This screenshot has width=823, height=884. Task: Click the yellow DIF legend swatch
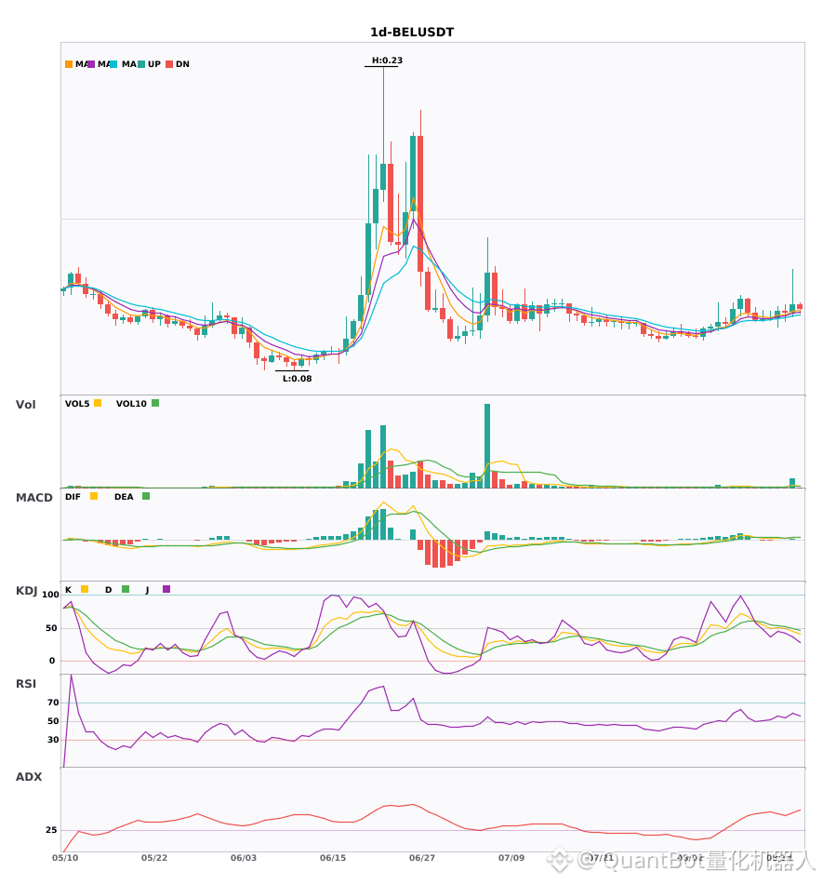94,496
